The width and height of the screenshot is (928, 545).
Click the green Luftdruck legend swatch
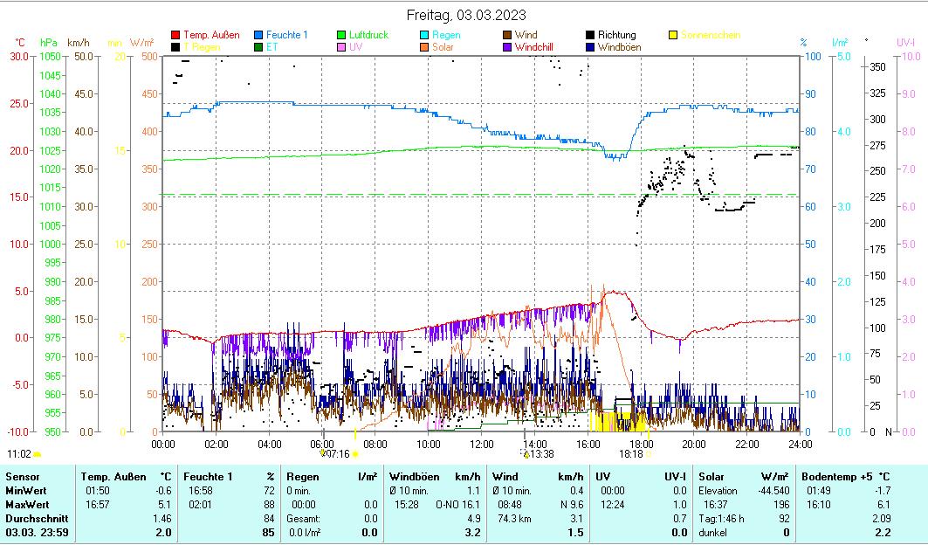pyautogui.click(x=340, y=36)
